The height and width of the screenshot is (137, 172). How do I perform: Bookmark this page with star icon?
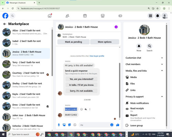coord(158,9)
